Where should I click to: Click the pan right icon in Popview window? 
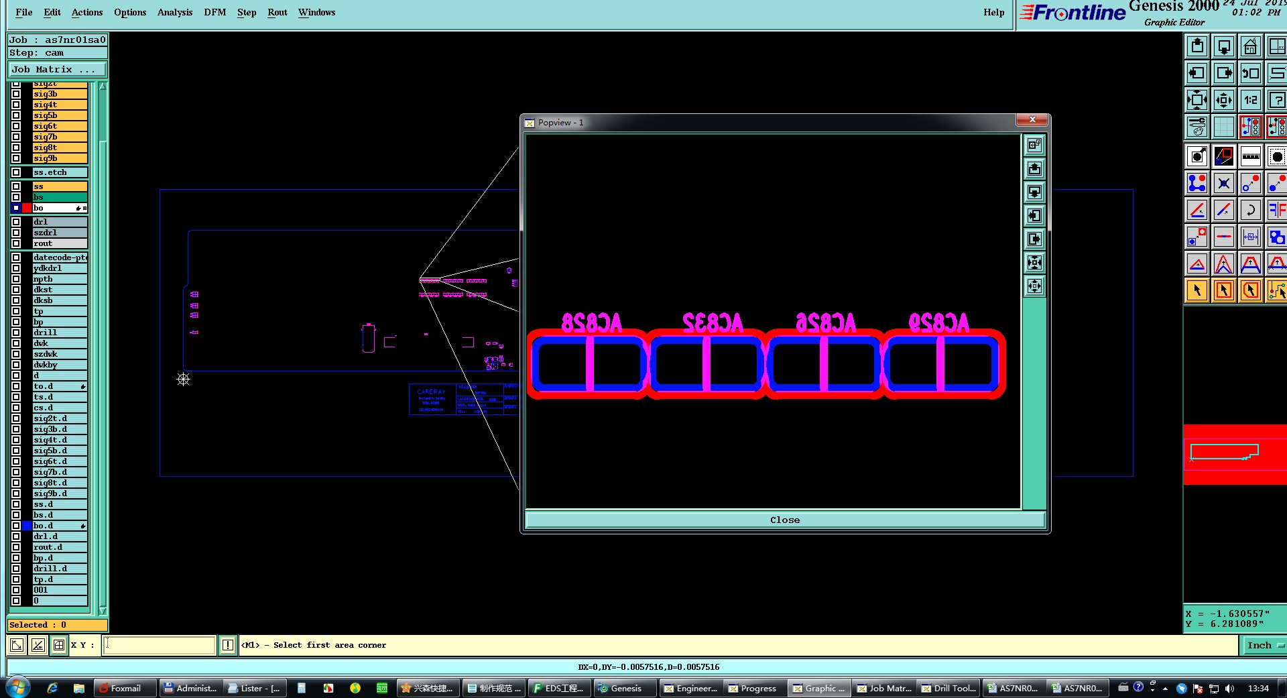click(x=1035, y=239)
